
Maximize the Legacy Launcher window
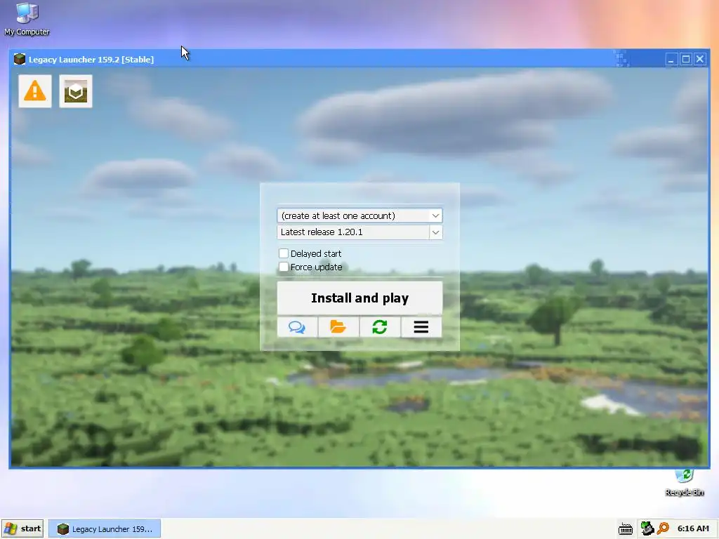[x=685, y=59]
